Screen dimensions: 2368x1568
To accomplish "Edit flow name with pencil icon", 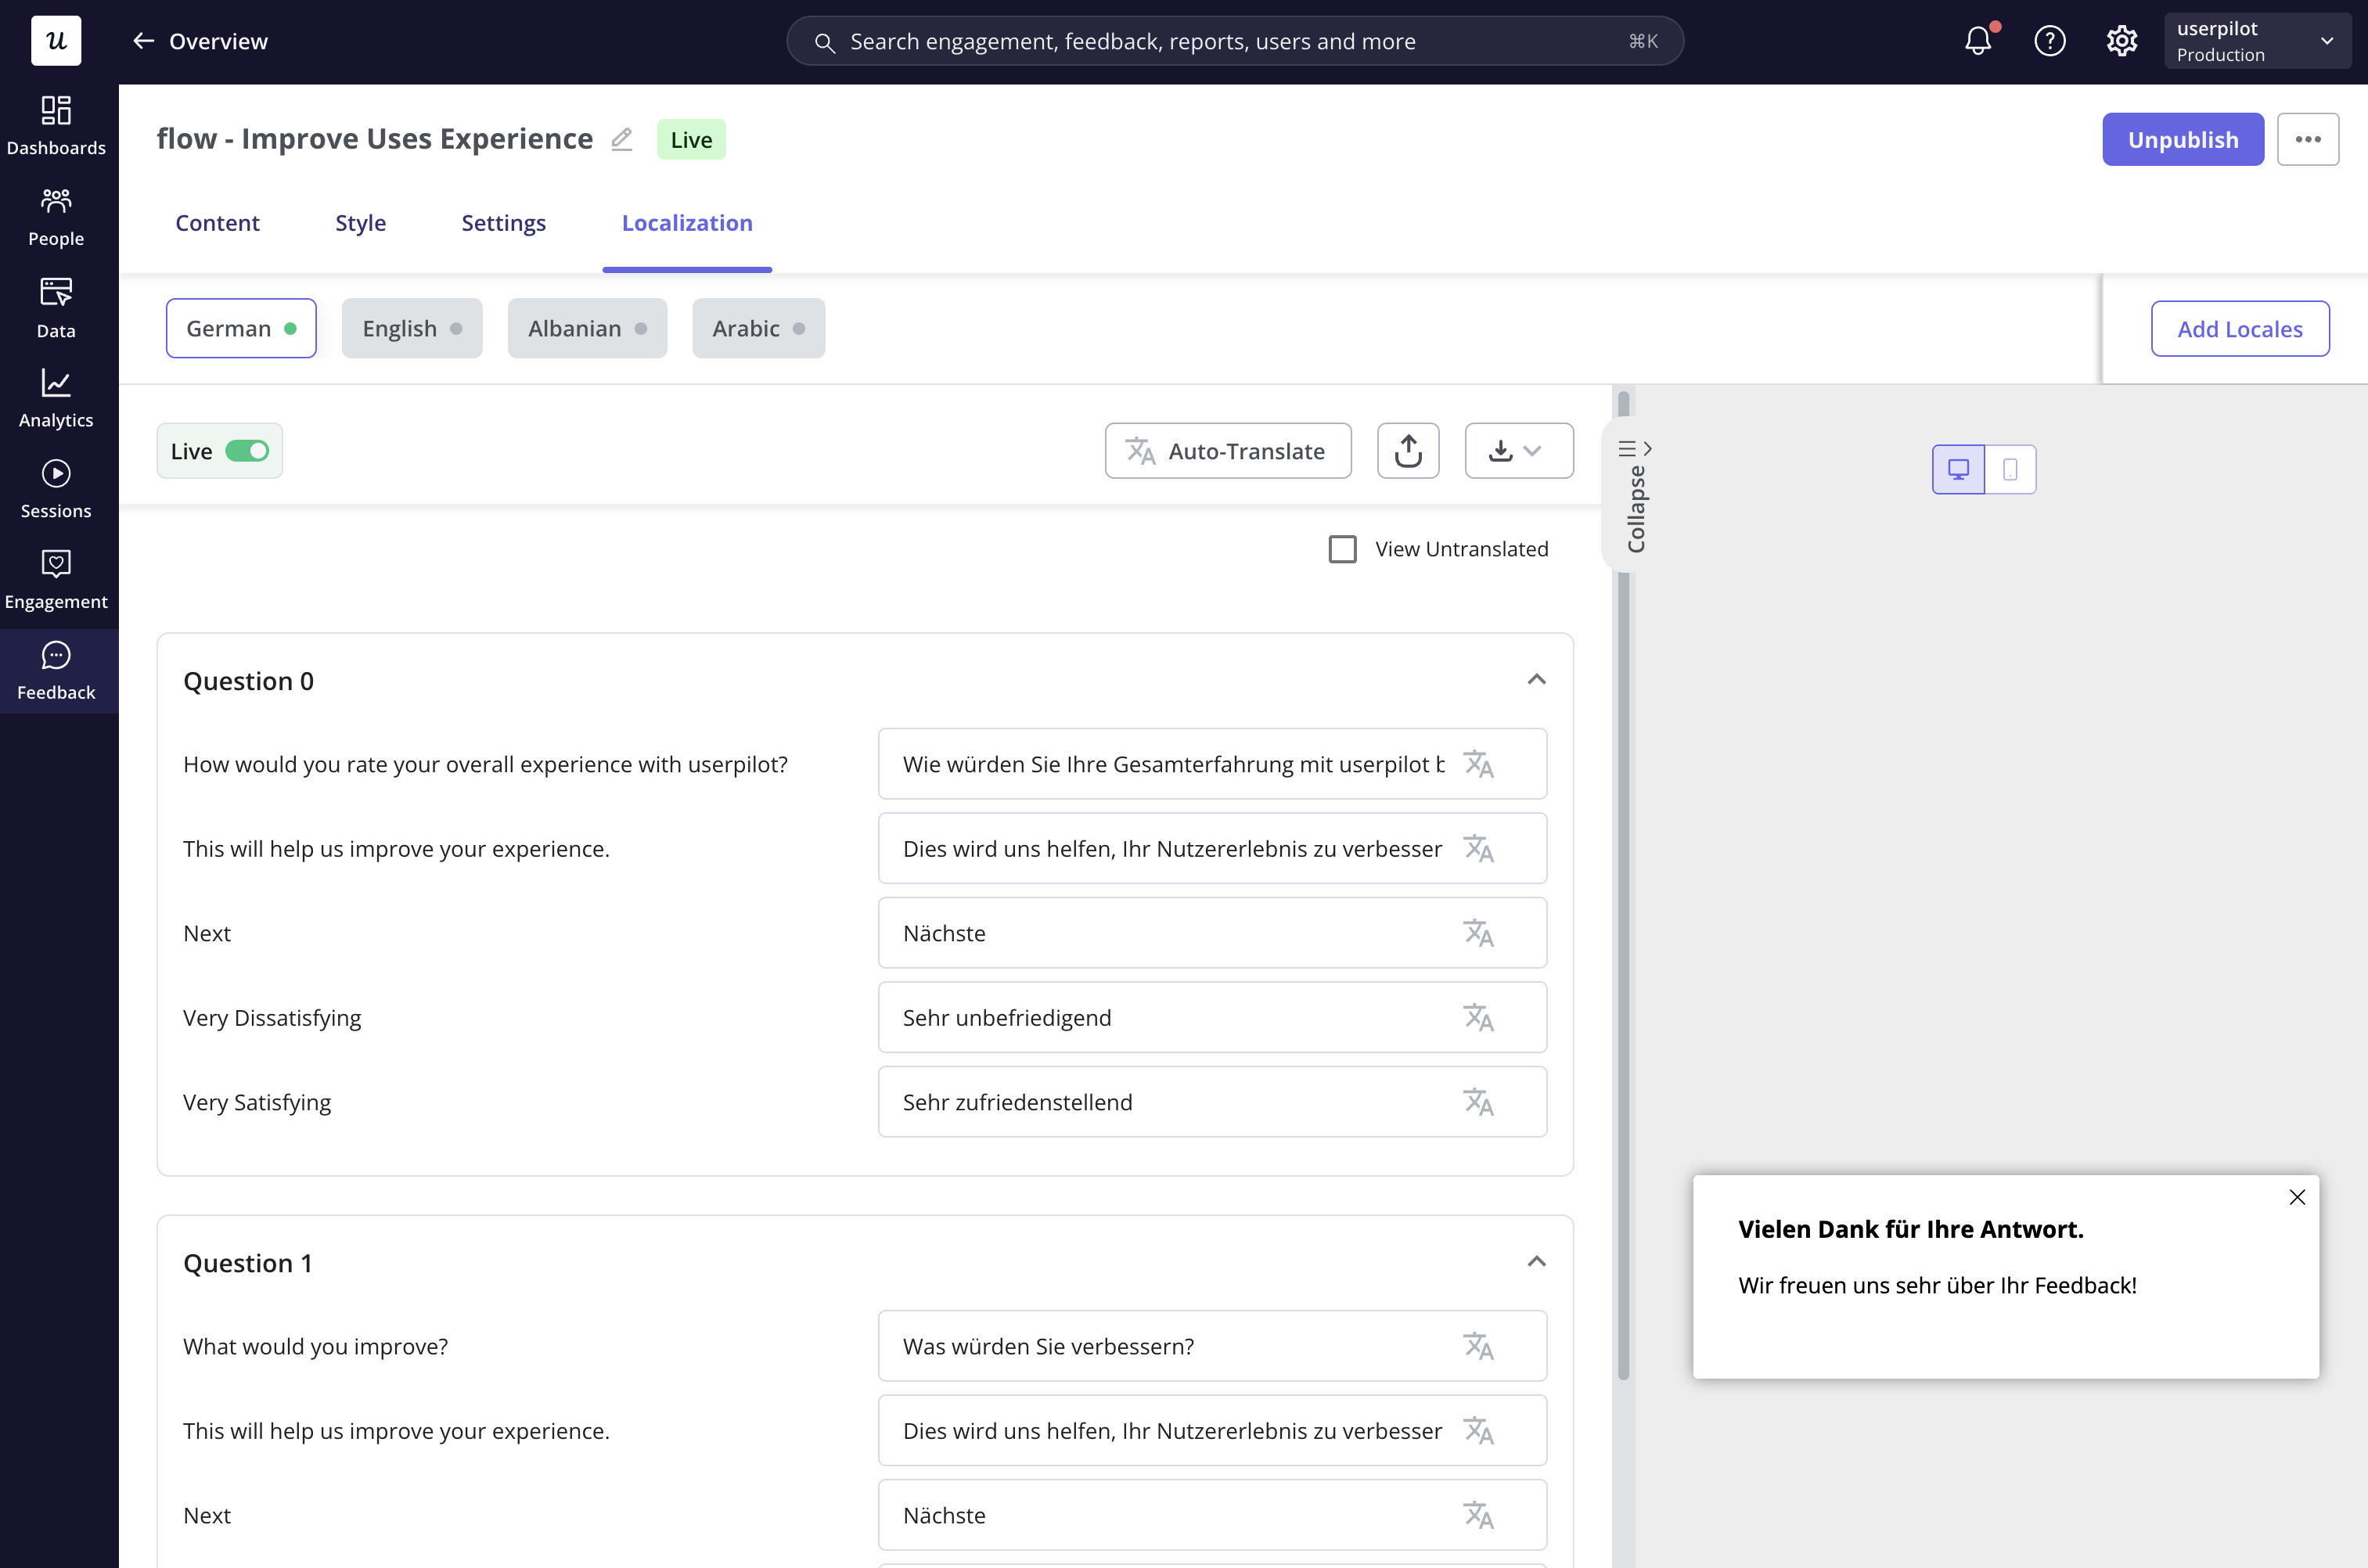I will point(622,139).
